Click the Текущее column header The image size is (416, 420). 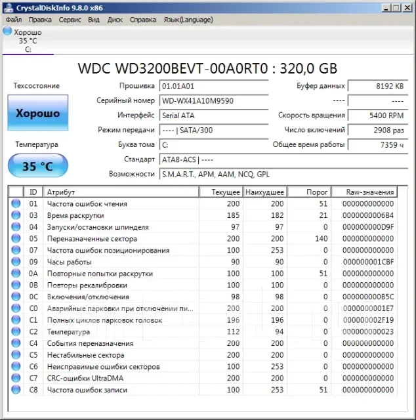click(221, 192)
